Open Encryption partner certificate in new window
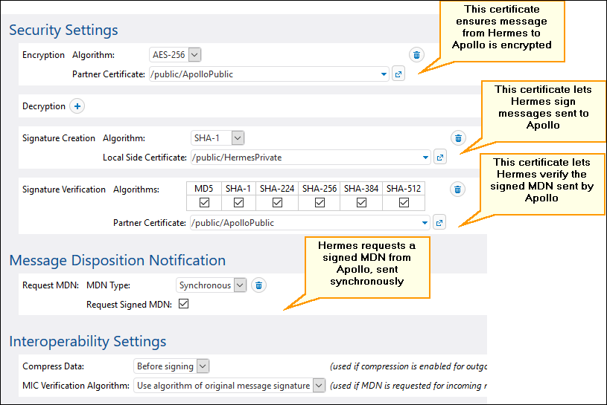Viewport: 607px width, 405px height. point(398,74)
